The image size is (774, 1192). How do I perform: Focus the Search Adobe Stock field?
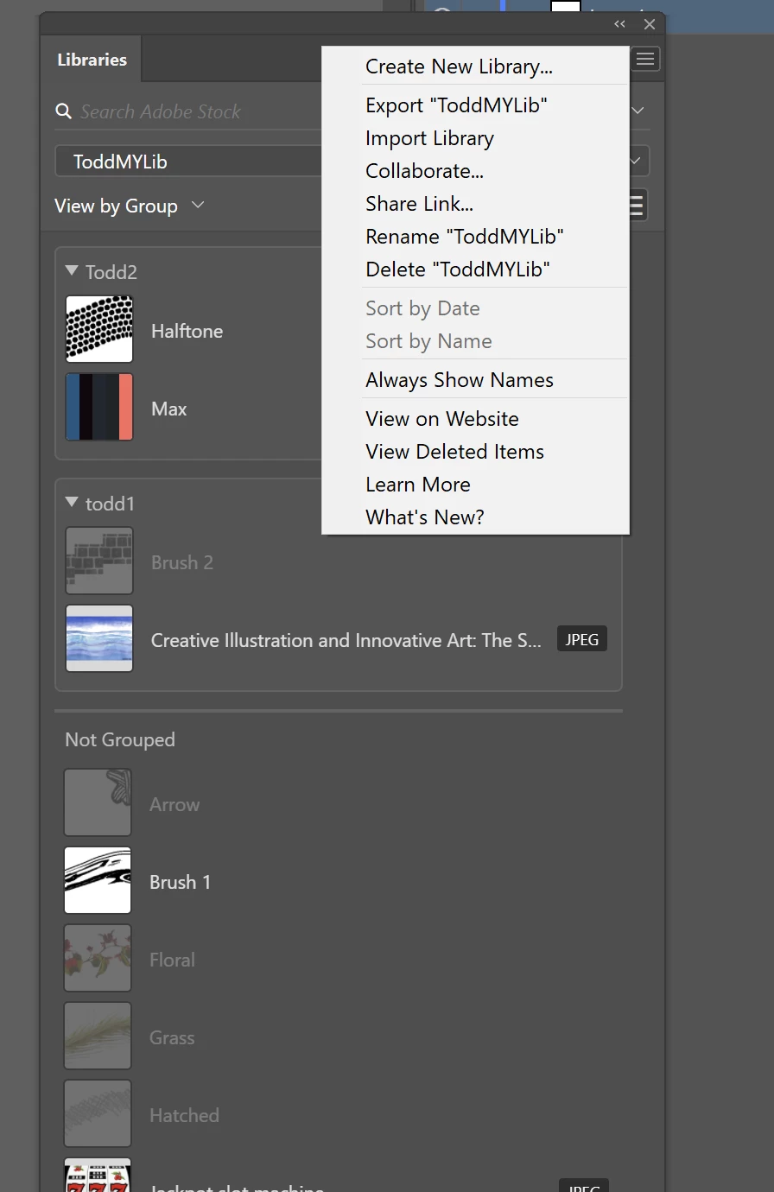pos(189,111)
